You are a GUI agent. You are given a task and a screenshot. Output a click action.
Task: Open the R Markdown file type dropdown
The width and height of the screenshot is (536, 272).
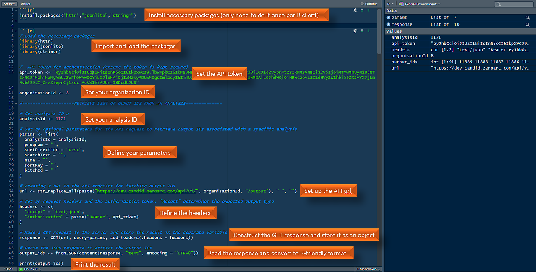pyautogui.click(x=368, y=269)
